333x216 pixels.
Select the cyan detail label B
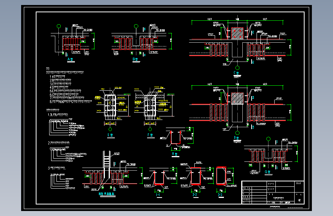click(x=135, y=59)
